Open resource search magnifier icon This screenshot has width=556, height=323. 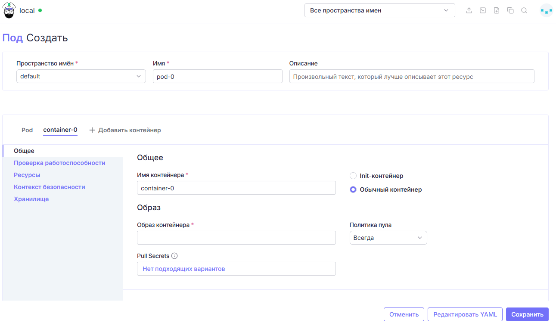pos(524,11)
